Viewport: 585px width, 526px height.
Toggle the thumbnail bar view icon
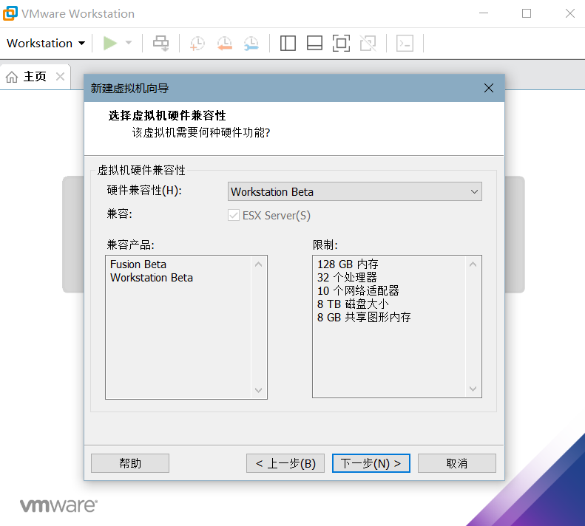click(314, 44)
